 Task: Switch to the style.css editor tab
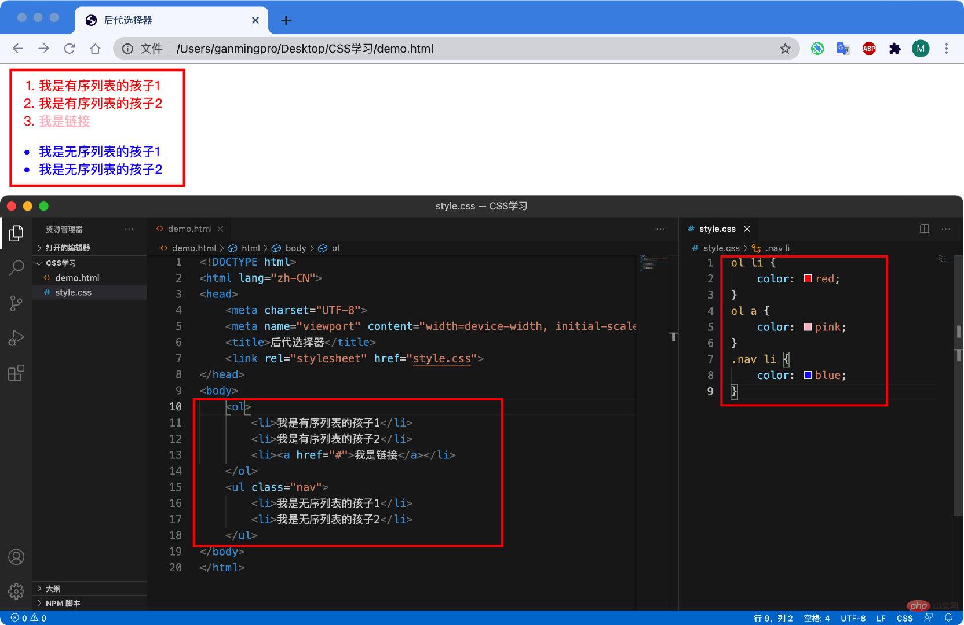point(717,229)
